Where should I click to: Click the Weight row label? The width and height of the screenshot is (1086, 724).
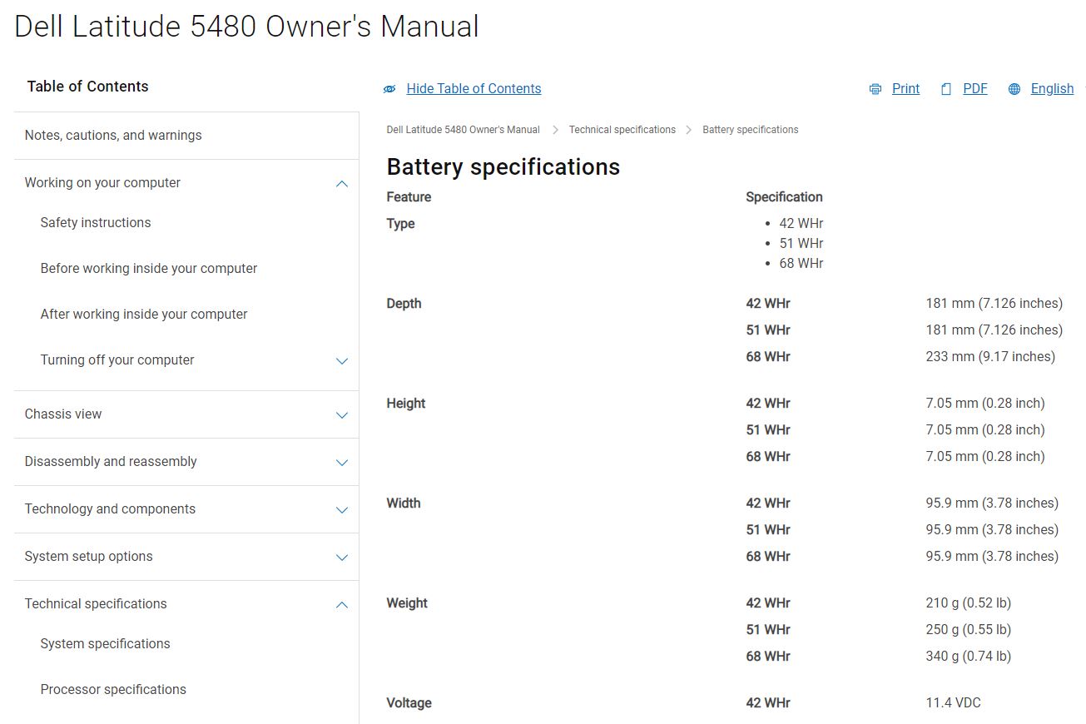(407, 603)
